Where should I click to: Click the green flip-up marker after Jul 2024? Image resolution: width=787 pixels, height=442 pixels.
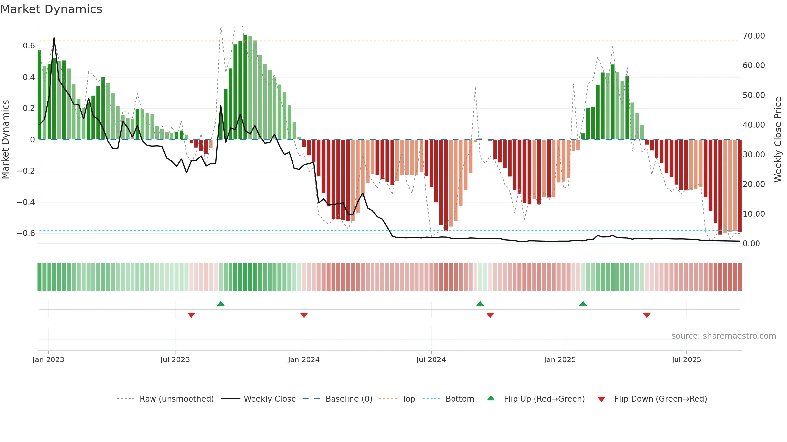click(480, 304)
